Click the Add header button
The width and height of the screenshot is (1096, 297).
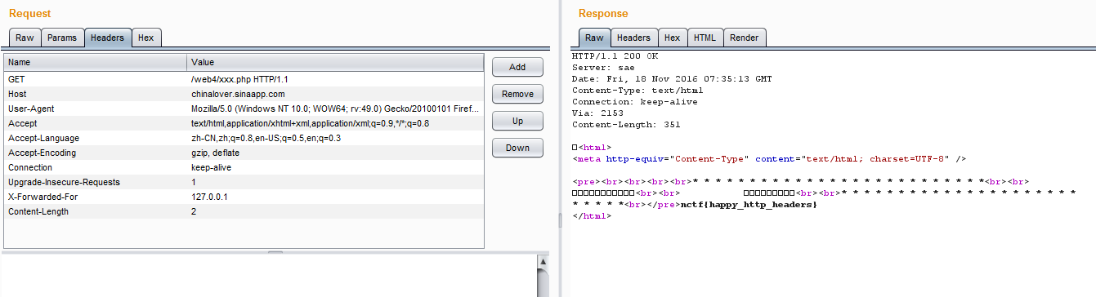click(517, 67)
